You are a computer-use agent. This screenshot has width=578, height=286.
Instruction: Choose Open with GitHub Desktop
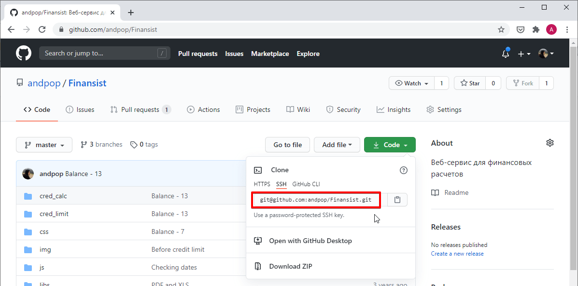click(x=331, y=241)
